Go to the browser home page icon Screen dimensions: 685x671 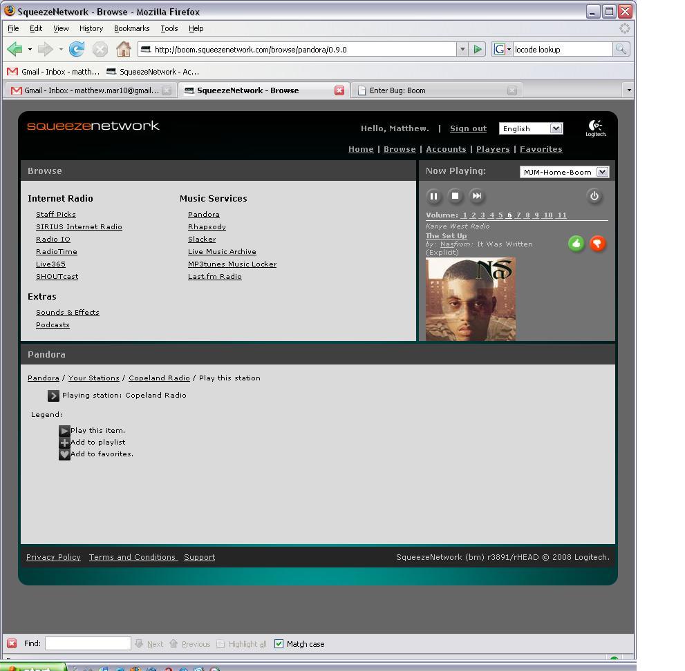point(123,49)
